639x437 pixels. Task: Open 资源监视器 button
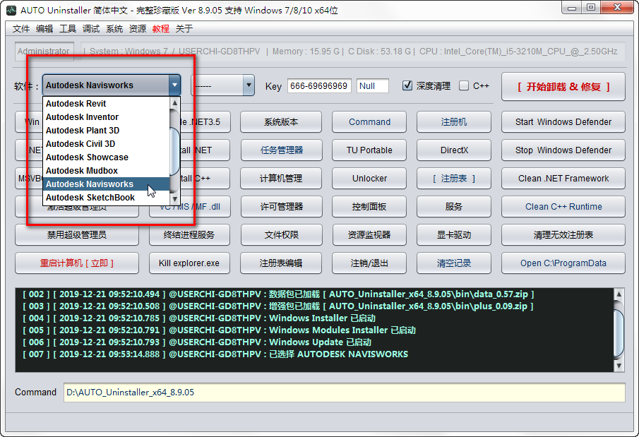pyautogui.click(x=369, y=234)
